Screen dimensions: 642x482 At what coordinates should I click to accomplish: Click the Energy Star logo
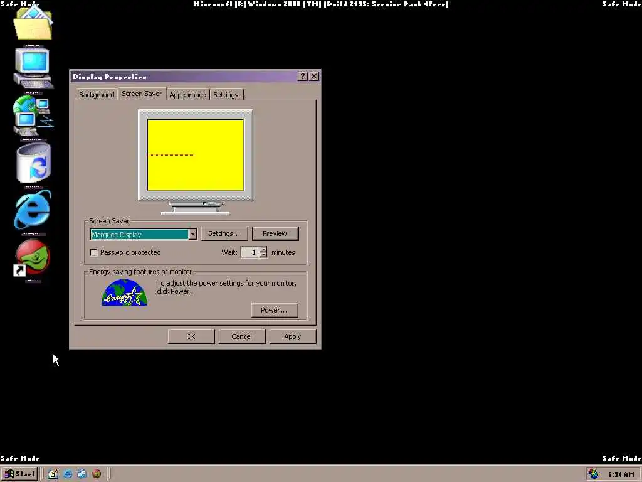tap(124, 292)
